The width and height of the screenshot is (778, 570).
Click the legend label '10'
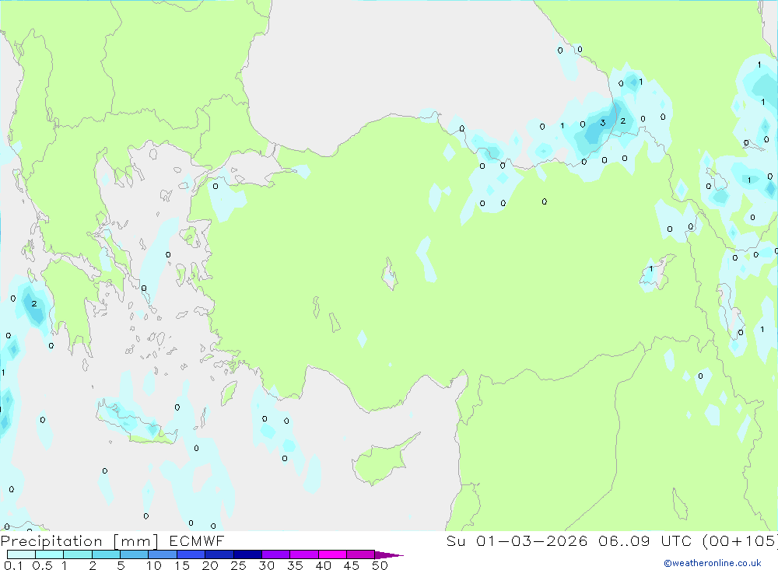154,565
